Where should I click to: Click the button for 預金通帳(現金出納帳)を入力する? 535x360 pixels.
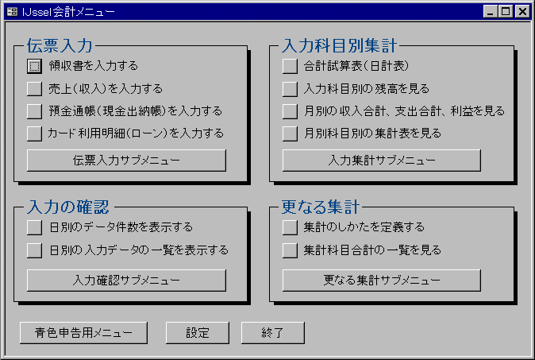click(34, 111)
